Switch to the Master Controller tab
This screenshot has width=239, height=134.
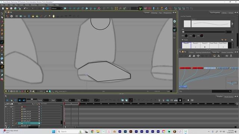click(227, 52)
